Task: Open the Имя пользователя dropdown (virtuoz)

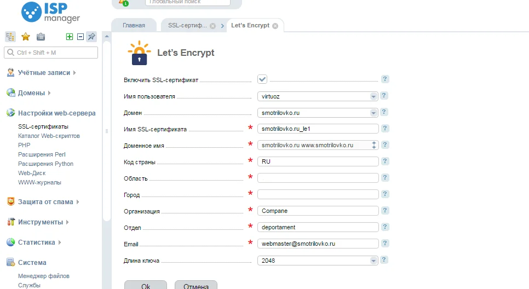Action: (318, 96)
